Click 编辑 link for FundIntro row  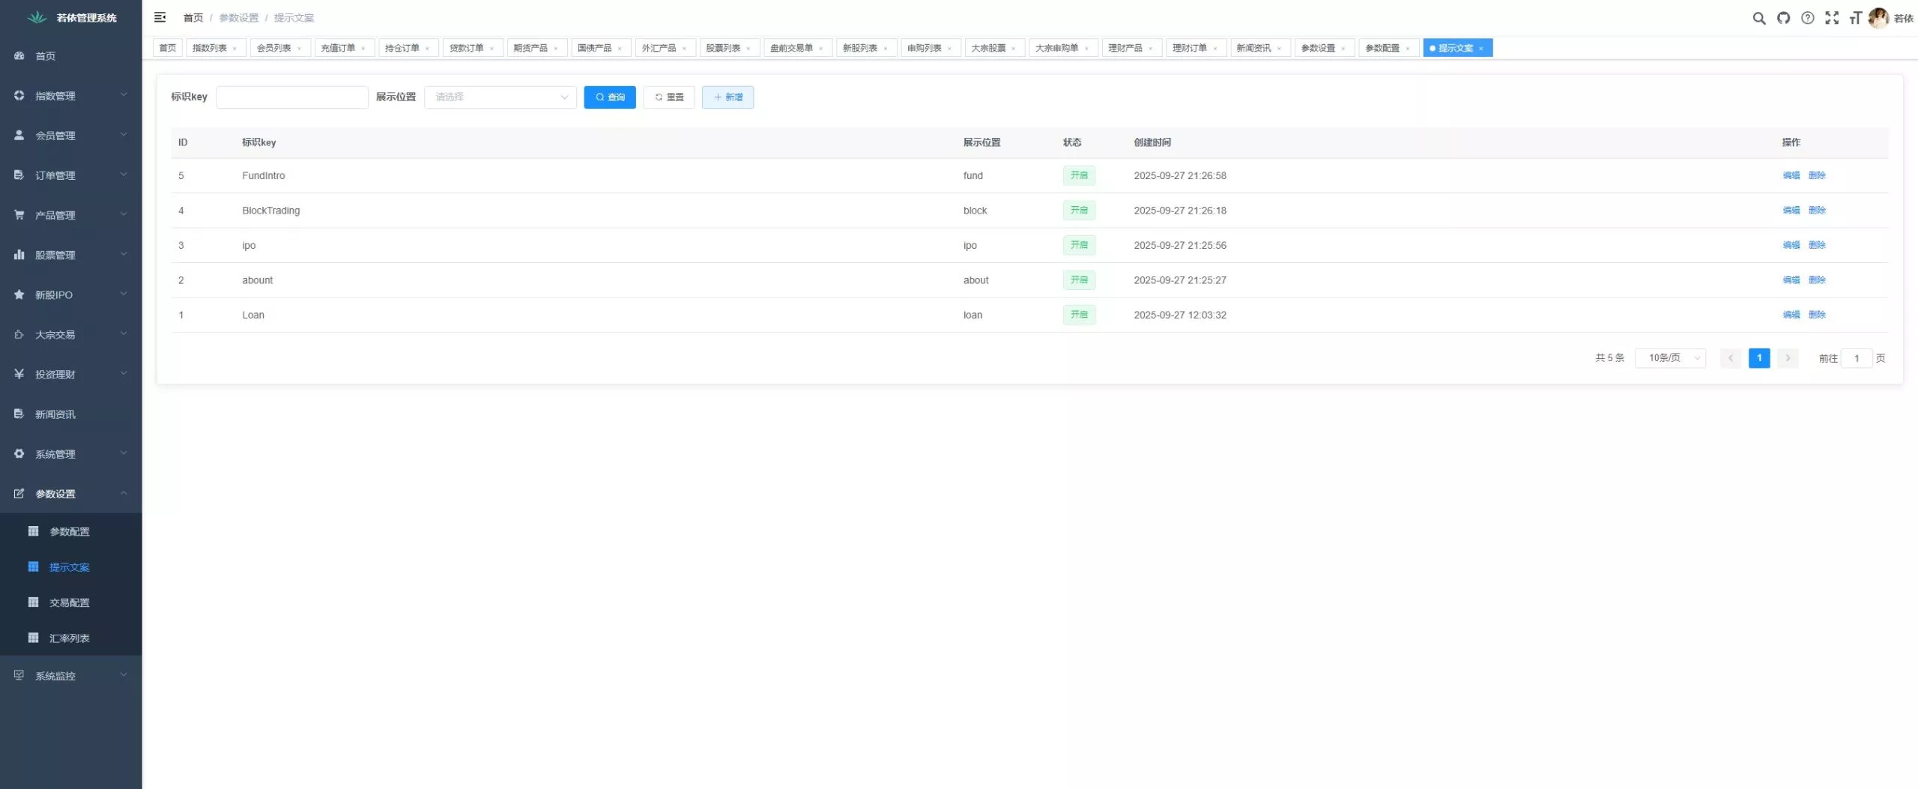tap(1791, 175)
